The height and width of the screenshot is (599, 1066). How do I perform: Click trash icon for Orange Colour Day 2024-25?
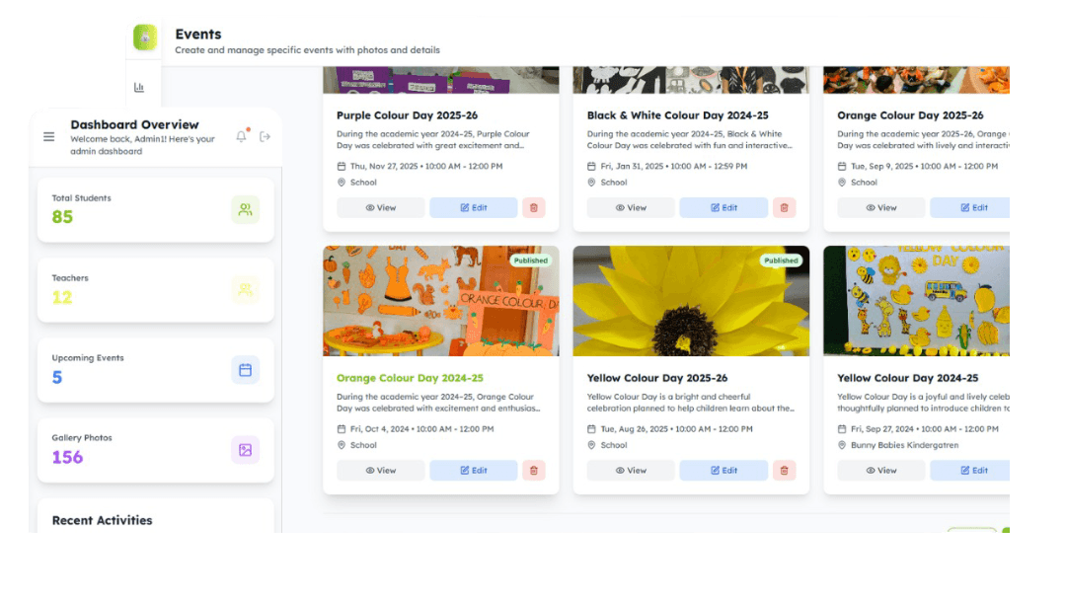point(534,471)
